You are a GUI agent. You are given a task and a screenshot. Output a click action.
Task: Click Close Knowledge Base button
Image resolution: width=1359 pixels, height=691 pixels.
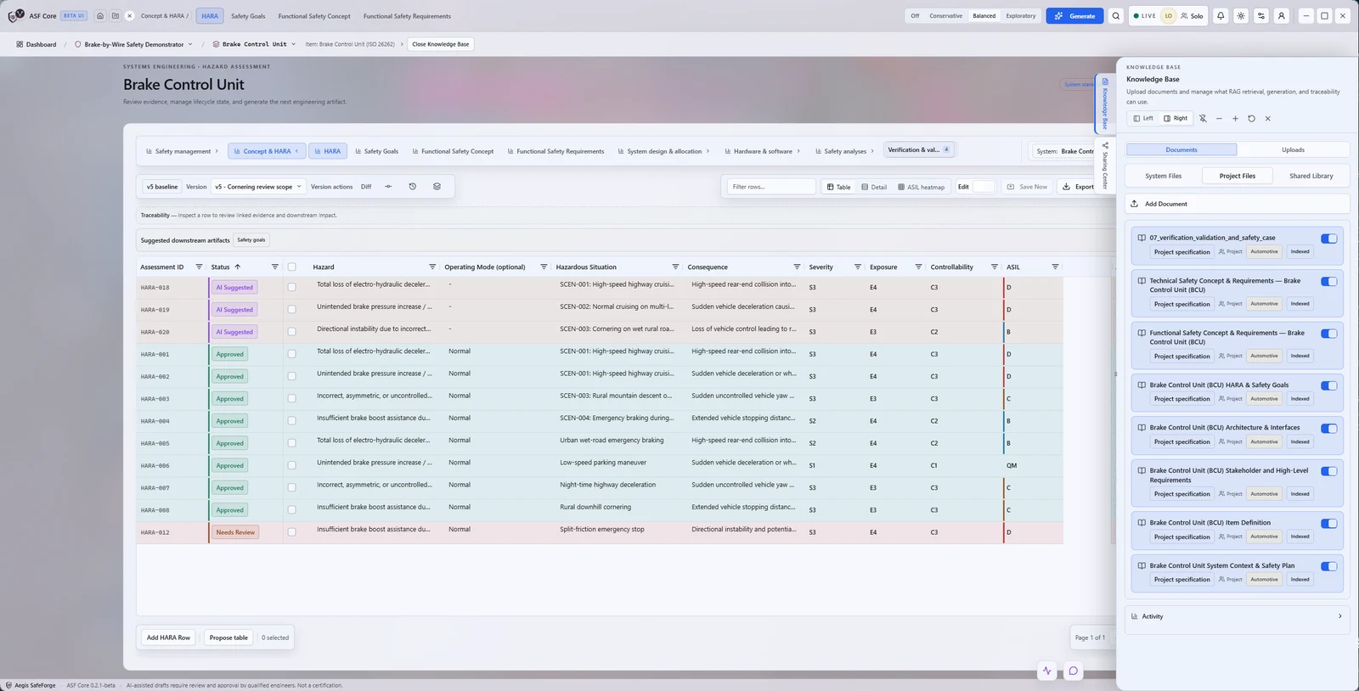pos(441,44)
